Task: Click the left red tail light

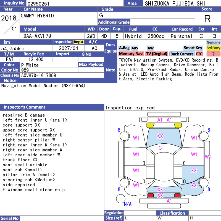Action: pos(150,195)
